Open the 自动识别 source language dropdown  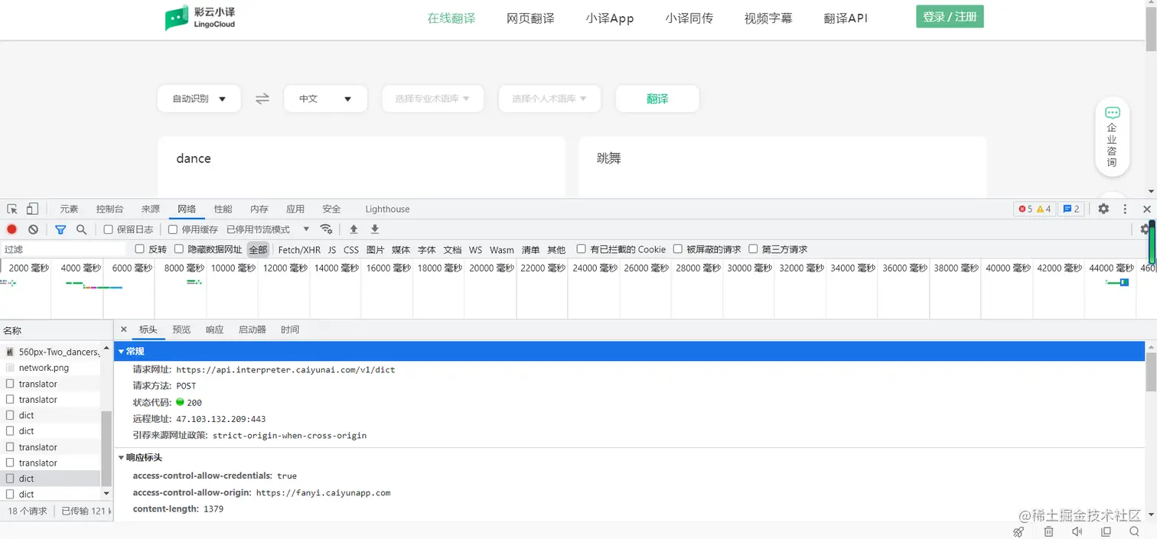coord(199,99)
